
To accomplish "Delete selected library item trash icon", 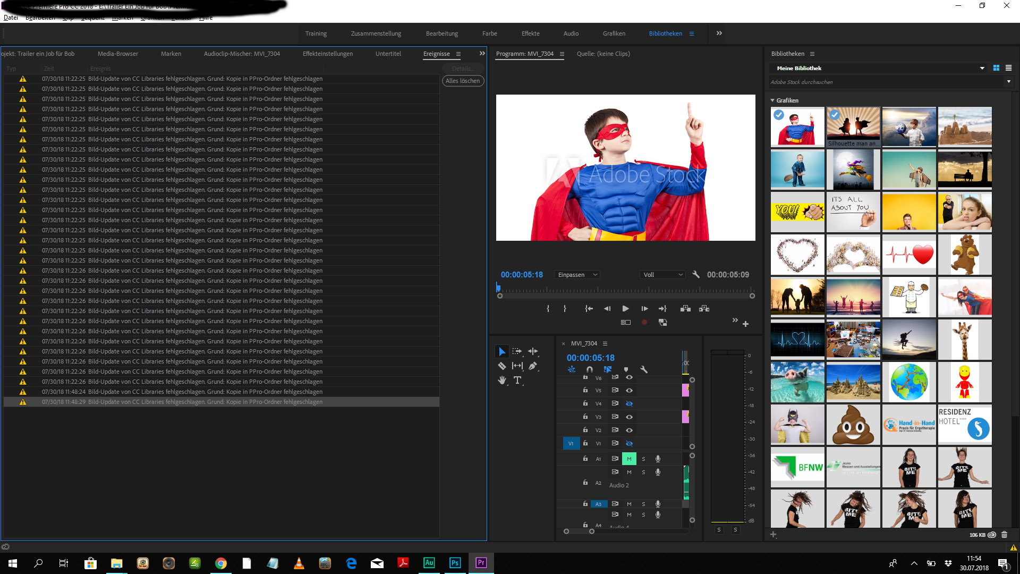I will 1004,535.
